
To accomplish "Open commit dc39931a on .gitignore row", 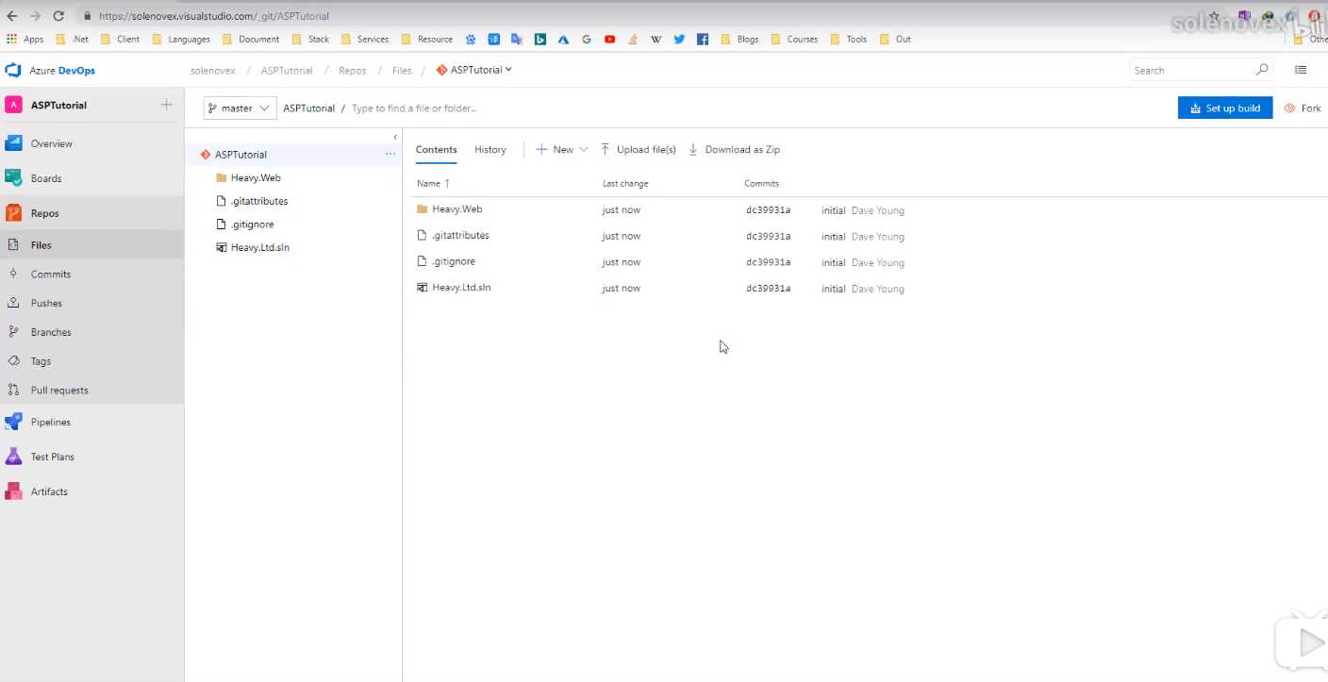I will (768, 262).
